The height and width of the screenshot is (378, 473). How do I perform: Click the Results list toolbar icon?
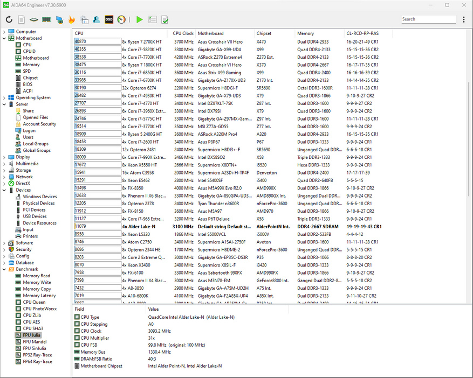152,19
